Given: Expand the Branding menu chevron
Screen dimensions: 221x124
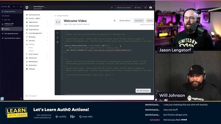Looking at the screenshot, I should tap(47, 37).
